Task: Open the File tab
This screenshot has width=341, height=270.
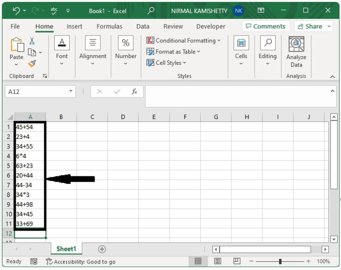Action: pos(15,26)
